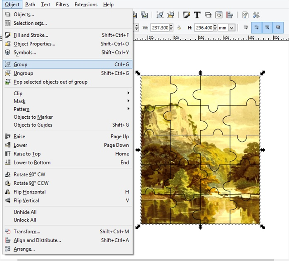Screen dimensions: 289x261
Task: Open the Path menu
Action: point(30,5)
